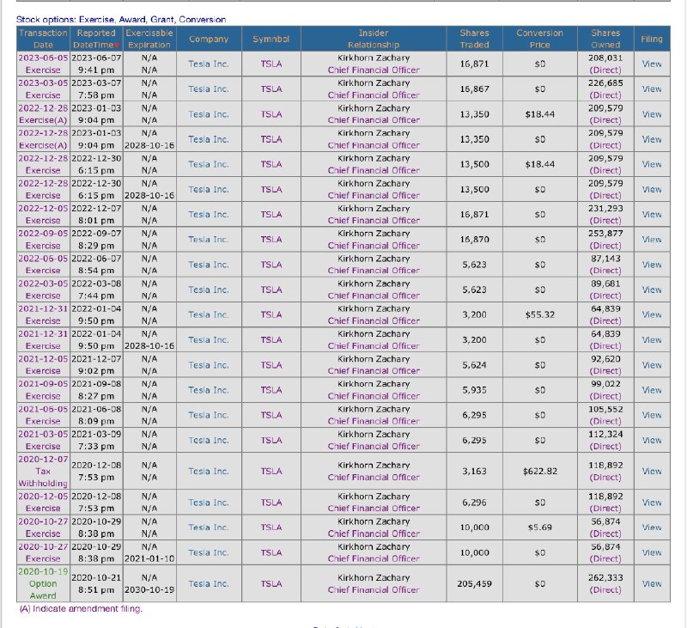Select the 253,877 shares owned value
This screenshot has width=687, height=628.
point(605,234)
